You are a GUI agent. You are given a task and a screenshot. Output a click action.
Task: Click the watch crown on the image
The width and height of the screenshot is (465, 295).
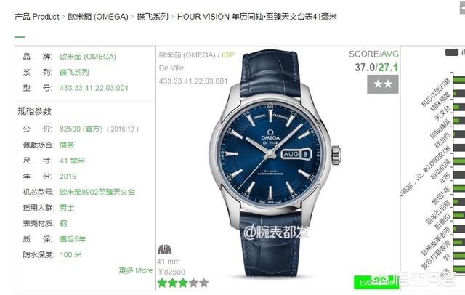point(336,155)
